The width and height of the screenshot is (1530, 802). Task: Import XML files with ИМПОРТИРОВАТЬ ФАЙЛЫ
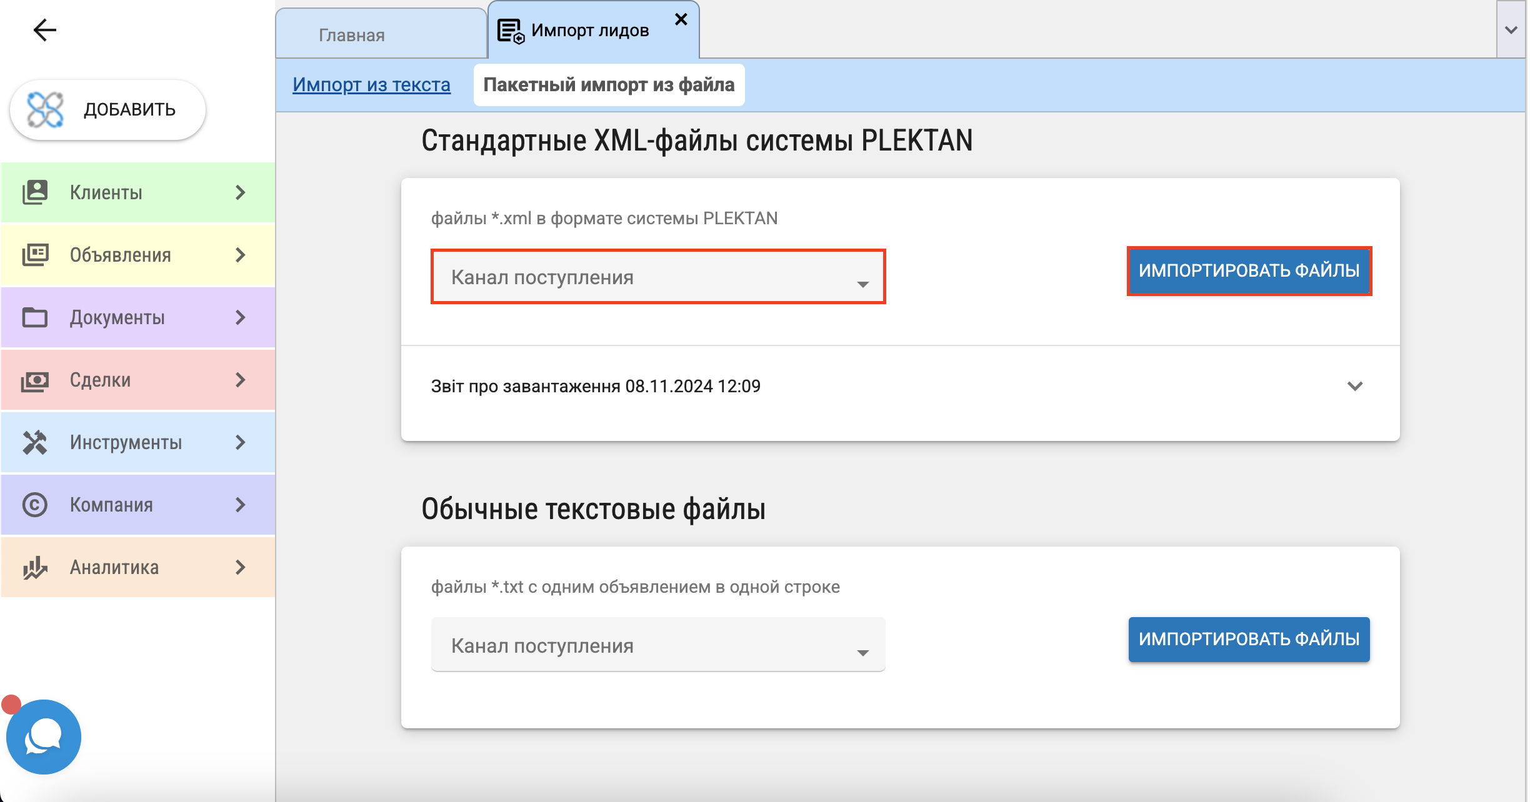click(x=1249, y=270)
